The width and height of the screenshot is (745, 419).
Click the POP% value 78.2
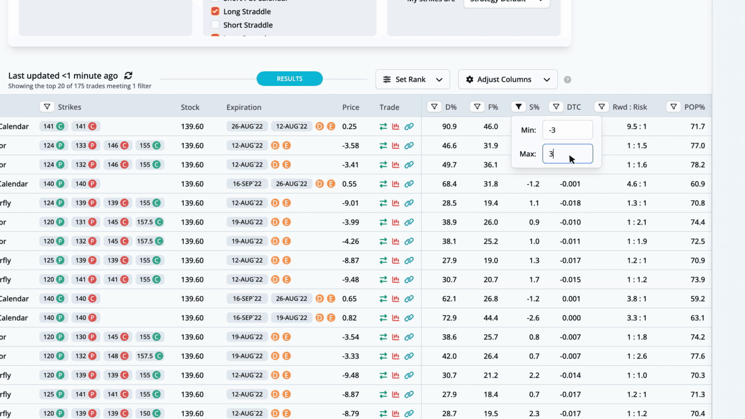(x=697, y=164)
